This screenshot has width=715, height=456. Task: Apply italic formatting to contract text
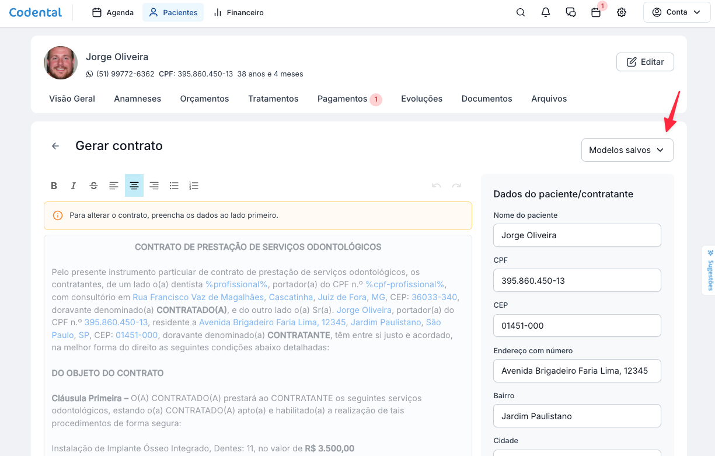tap(74, 186)
